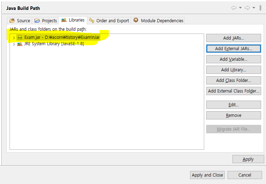Image resolution: width=266 pixels, height=184 pixels.
Task: Expand the JRE System Library entry
Action: (14, 44)
